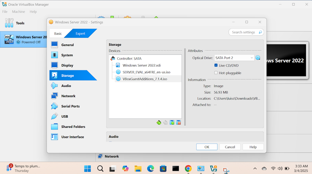Select Controller: SATA in the devices tree
This screenshot has height=174, width=312.
click(x=129, y=59)
